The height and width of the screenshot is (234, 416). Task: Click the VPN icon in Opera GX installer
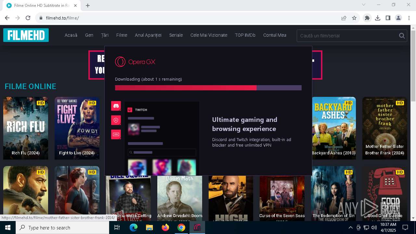click(x=116, y=134)
